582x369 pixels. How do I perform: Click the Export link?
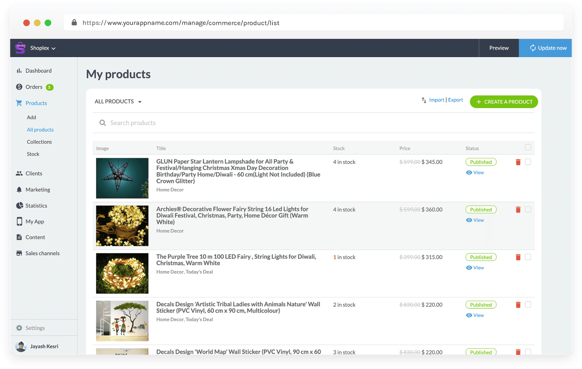[455, 100]
